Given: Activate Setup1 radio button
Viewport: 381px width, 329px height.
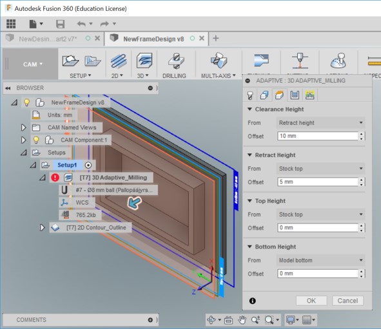Looking at the screenshot, I should tap(88, 165).
